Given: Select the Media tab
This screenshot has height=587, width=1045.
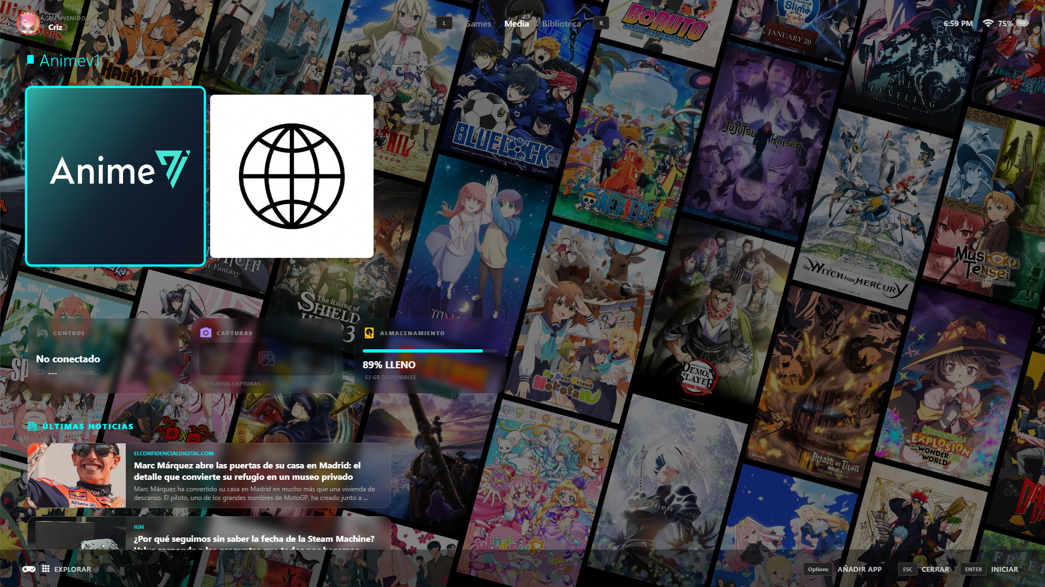Looking at the screenshot, I should tap(516, 23).
